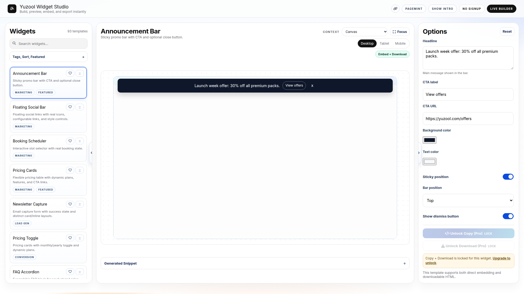This screenshot has width=524, height=294.
Task: Collapse the left Widgets panel arrow
Action: click(x=91, y=153)
